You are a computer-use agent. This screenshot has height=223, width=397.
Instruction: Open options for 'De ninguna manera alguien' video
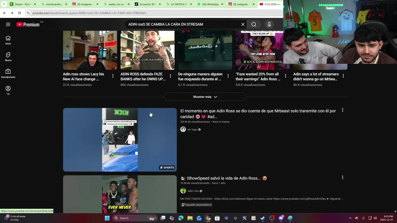228,76
